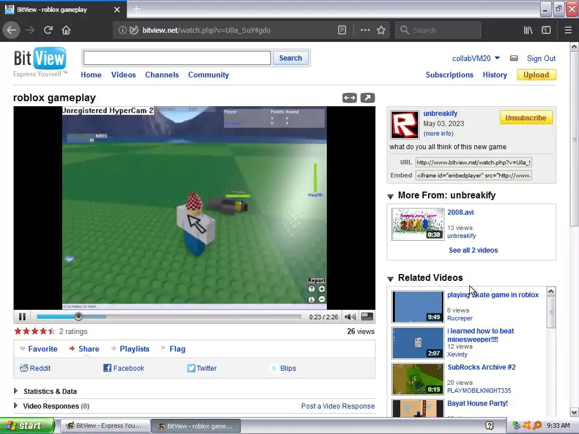Click the Sign Out link

(541, 58)
